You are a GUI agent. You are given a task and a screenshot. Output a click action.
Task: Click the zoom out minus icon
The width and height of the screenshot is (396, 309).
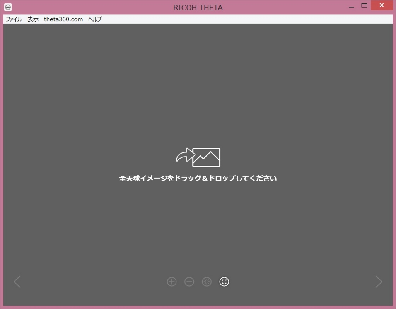pos(189,282)
